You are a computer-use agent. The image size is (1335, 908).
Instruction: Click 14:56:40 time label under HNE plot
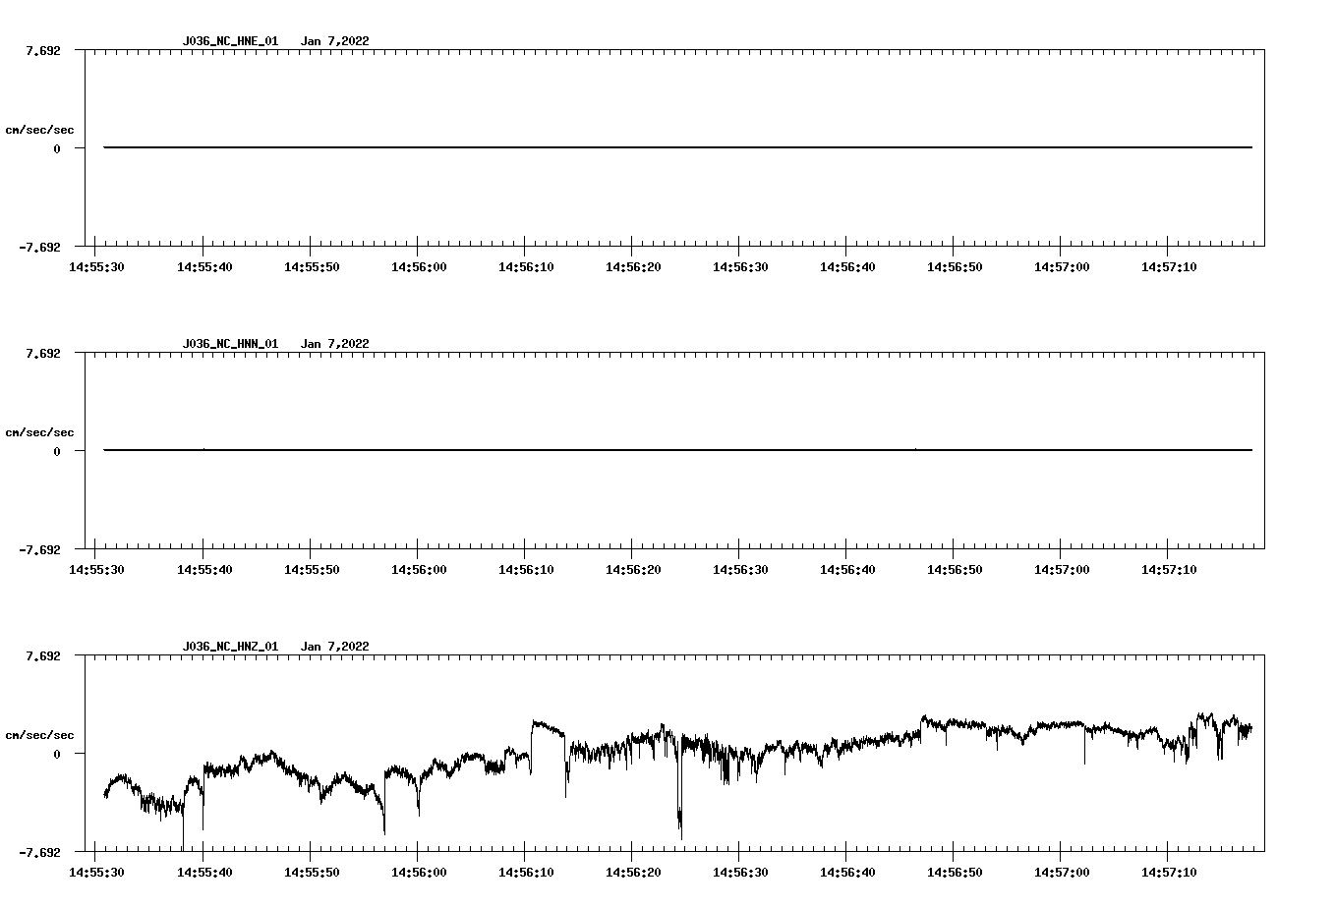846,267
